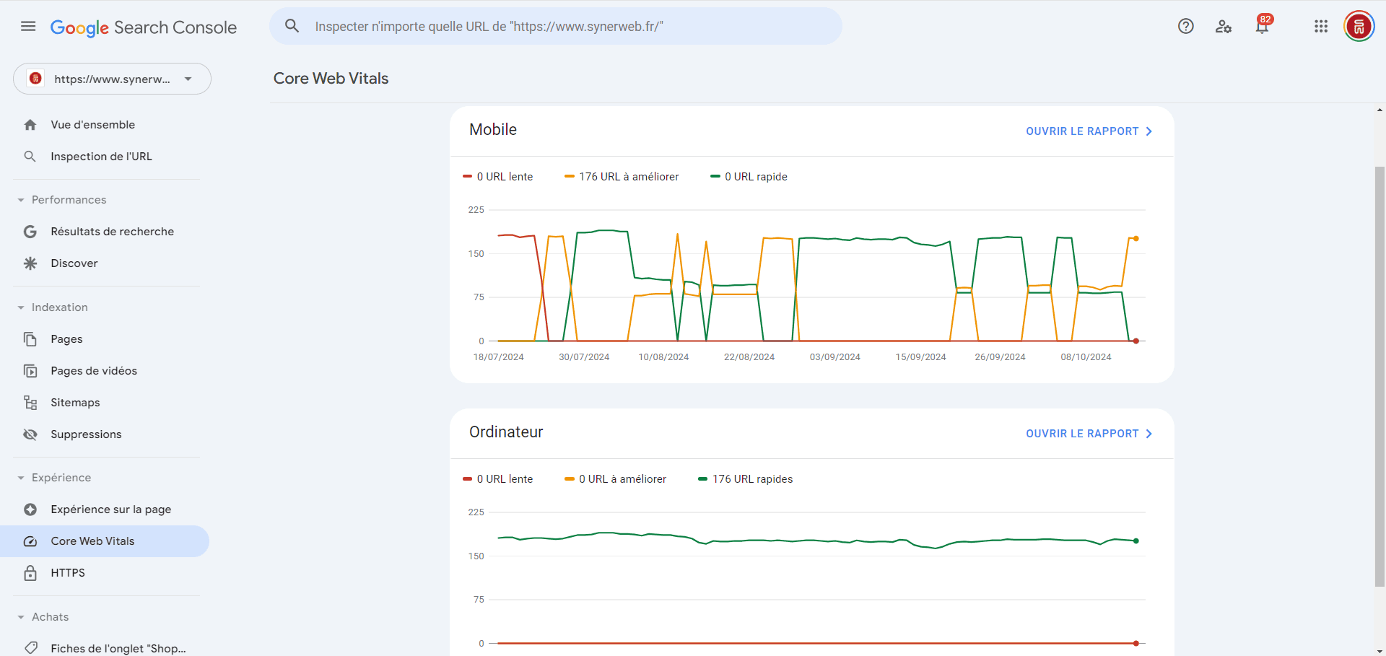Click the Suppressions crossed-eye icon

tap(30, 434)
